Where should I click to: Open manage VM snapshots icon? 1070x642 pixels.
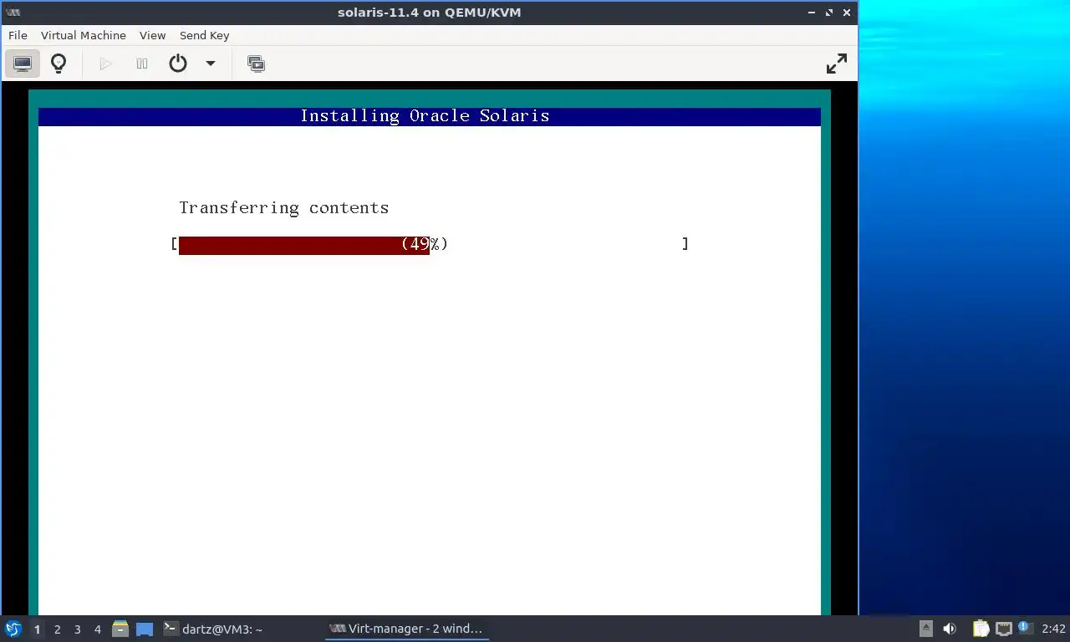256,64
